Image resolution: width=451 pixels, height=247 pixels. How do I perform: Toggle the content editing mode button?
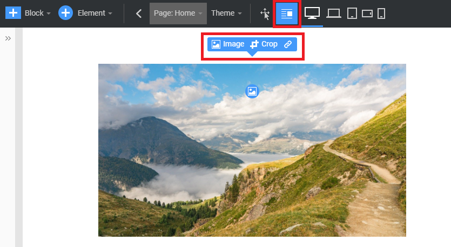287,14
